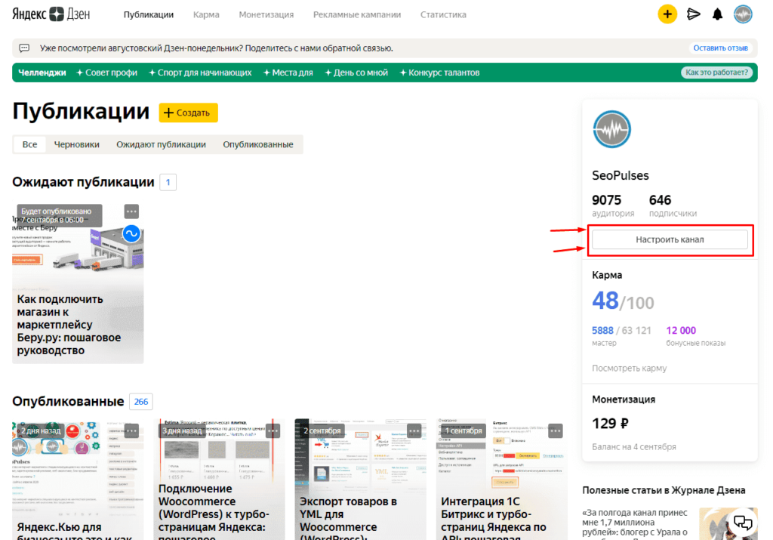Open the День со мной challenge
The width and height of the screenshot is (773, 540).
(356, 73)
